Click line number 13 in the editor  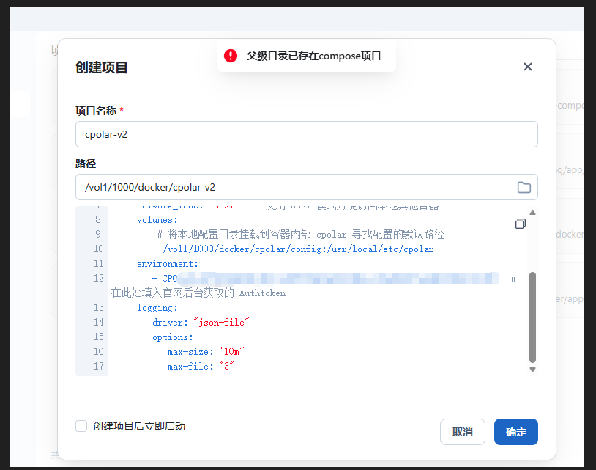(99, 307)
